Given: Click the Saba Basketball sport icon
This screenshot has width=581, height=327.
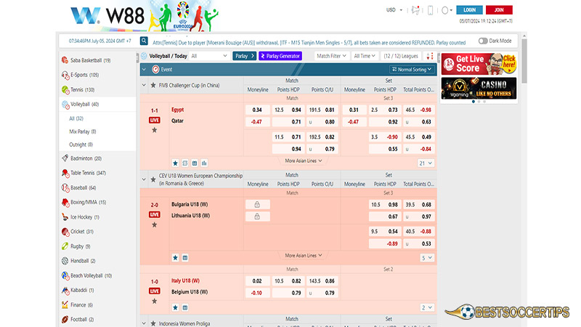Looking at the screenshot, I should coord(65,60).
